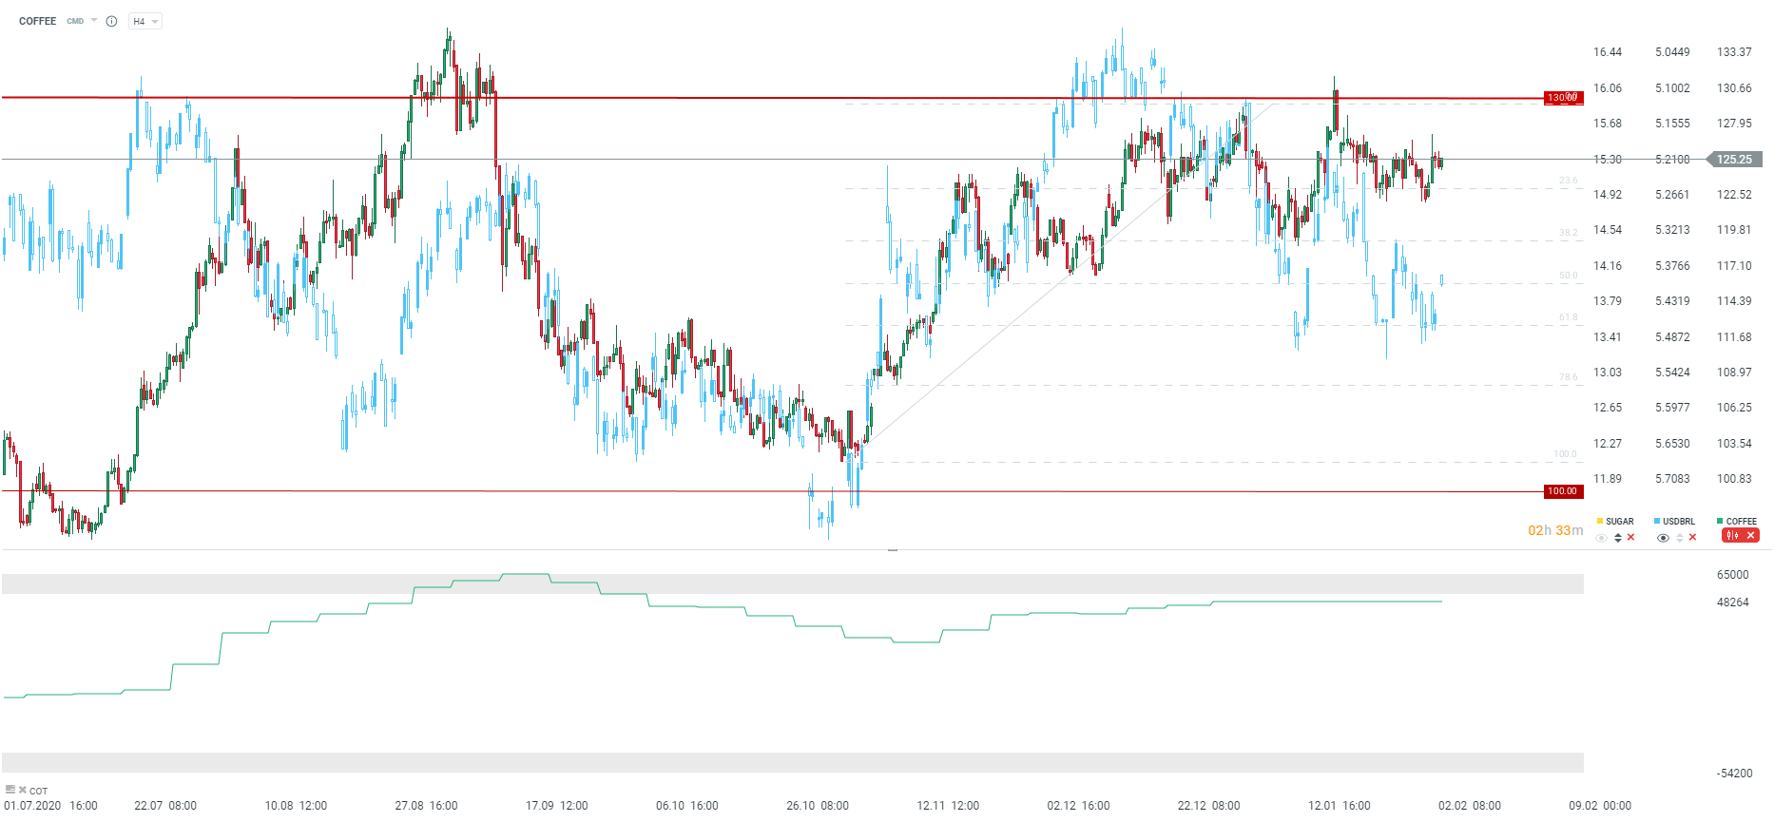1774x822 pixels.
Task: Click the COT indicator label
Action: tap(39, 791)
